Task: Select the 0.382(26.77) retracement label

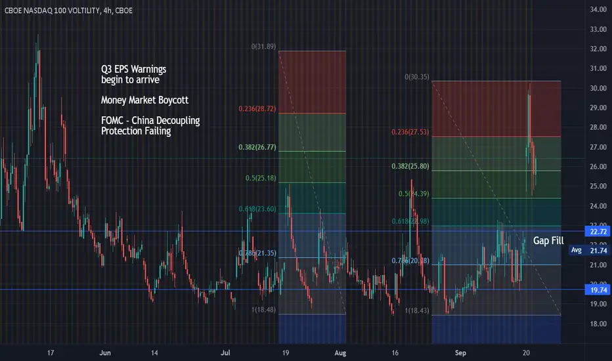Action: (x=257, y=148)
